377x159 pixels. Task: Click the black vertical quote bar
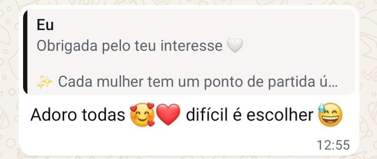(25, 52)
